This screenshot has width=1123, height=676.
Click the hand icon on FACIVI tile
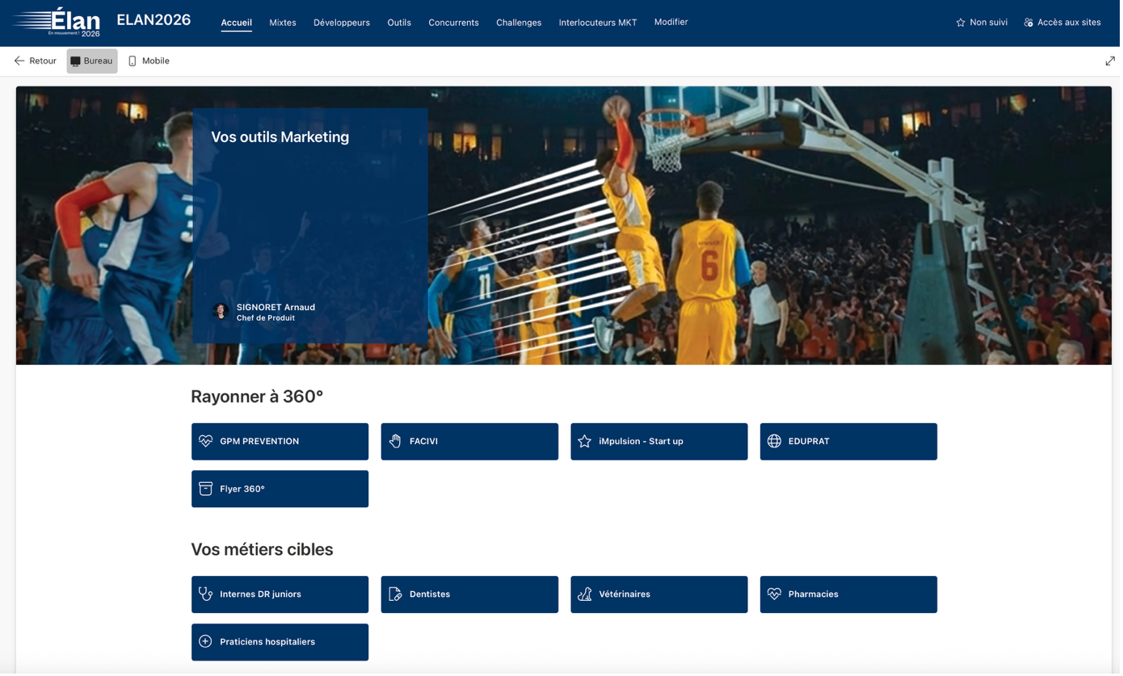(395, 441)
